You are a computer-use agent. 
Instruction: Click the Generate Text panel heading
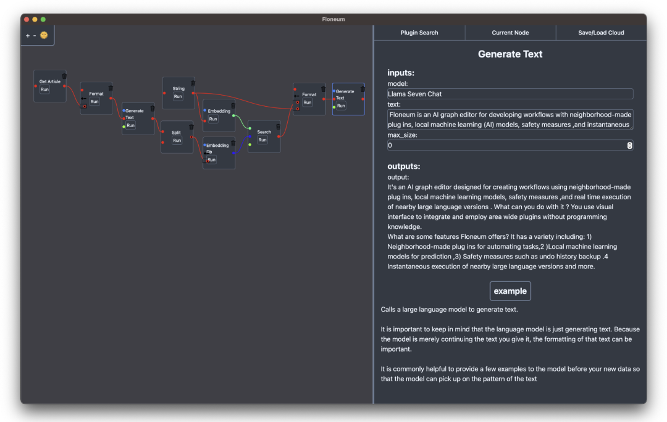[510, 54]
